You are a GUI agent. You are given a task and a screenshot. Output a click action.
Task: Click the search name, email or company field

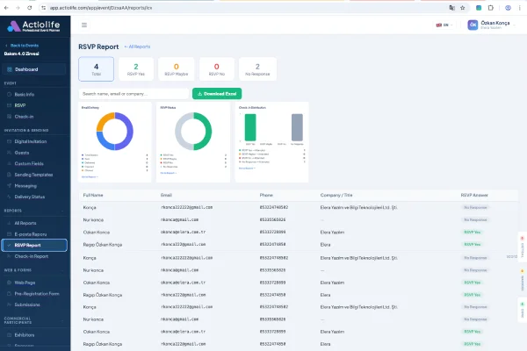tap(132, 93)
